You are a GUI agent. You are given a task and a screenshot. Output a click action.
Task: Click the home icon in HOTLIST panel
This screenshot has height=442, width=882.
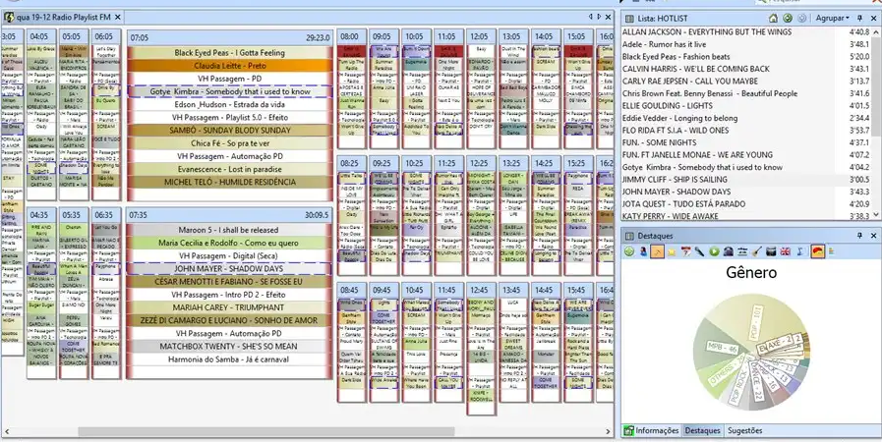(x=774, y=18)
